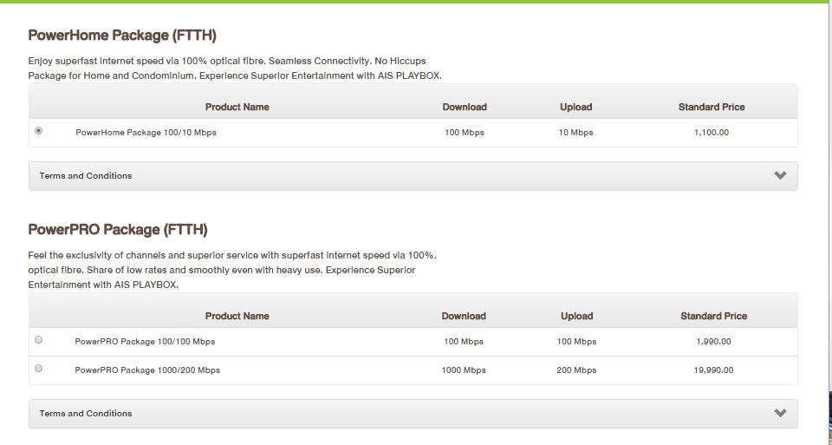Click the PowerHome Package (FTTH) heading
Screen dimensions: 832x445
(x=122, y=36)
